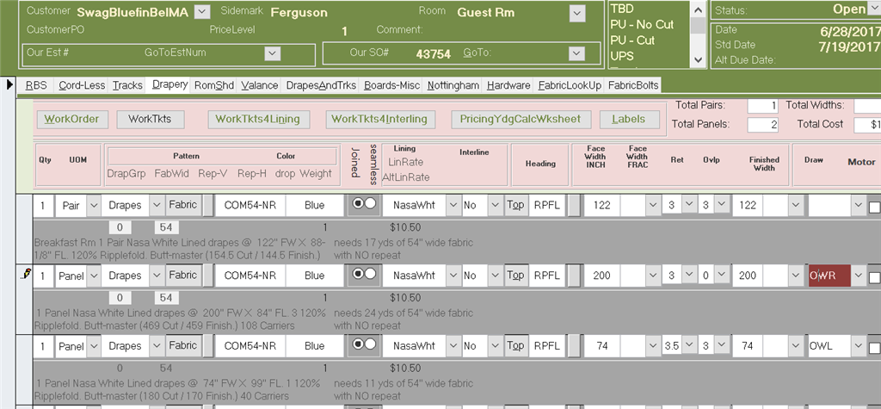The height and width of the screenshot is (409, 881).
Task: Click the Date field showing 6/28/2017
Action: point(850,31)
